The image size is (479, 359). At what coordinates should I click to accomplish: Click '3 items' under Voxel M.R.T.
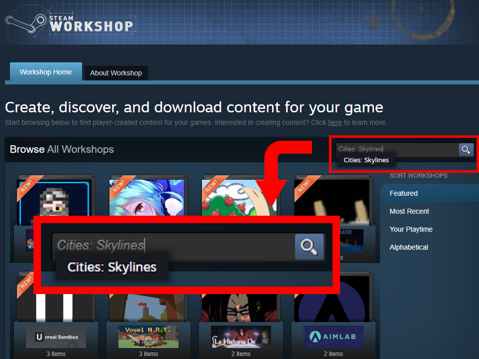pyautogui.click(x=148, y=354)
